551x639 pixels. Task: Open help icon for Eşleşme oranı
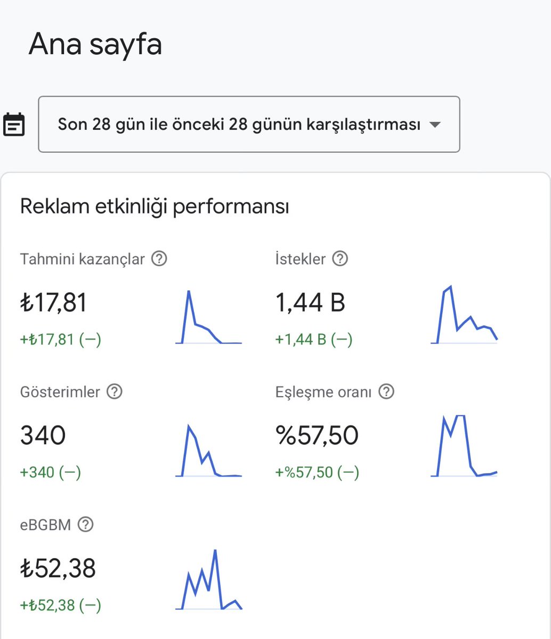pyautogui.click(x=386, y=392)
